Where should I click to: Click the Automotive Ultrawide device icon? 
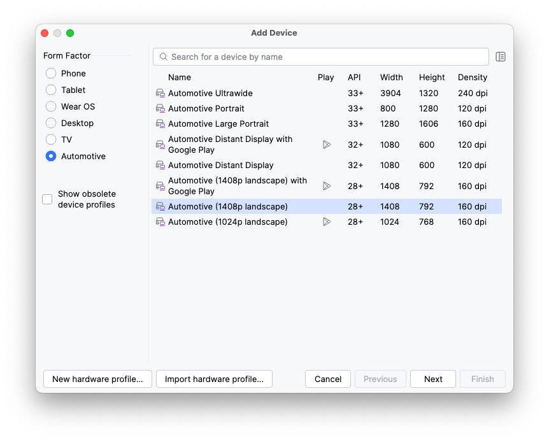(x=160, y=93)
